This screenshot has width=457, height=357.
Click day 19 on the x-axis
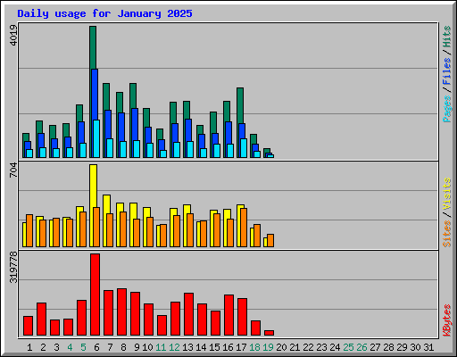pos(269,347)
